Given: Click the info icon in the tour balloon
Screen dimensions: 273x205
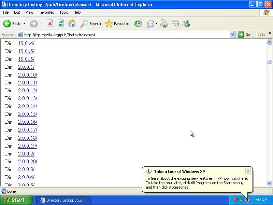Looking at the screenshot, I should pyautogui.click(x=149, y=172).
